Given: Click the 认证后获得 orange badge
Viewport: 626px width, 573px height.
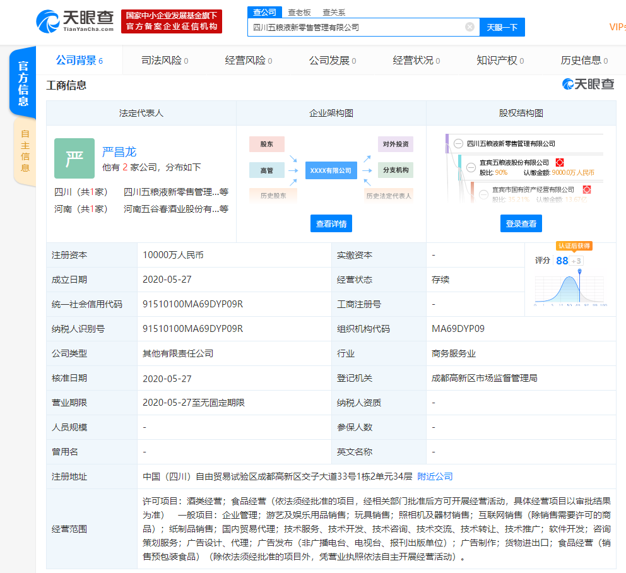Looking at the screenshot, I should point(574,245).
